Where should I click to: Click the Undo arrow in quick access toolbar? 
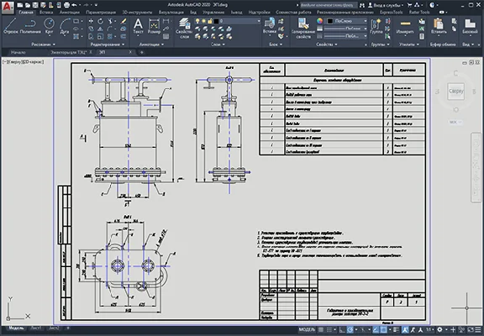(74, 5)
